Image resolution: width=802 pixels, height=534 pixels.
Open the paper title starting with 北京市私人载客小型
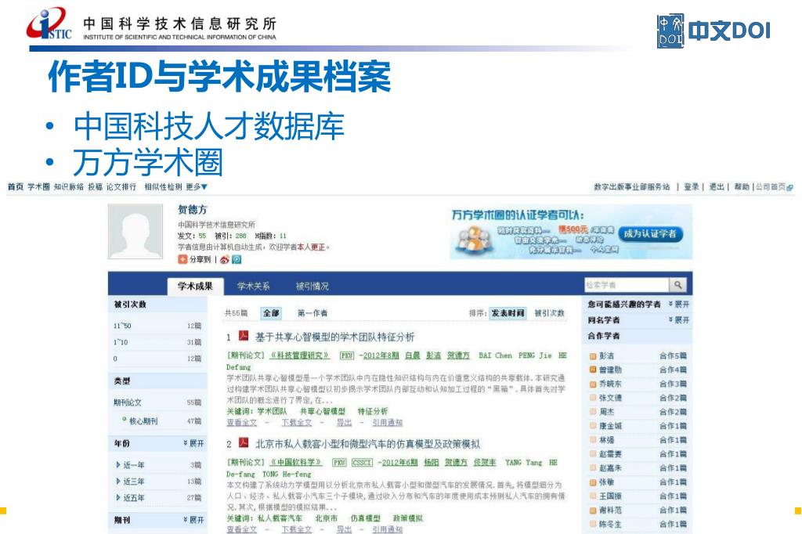coord(368,444)
